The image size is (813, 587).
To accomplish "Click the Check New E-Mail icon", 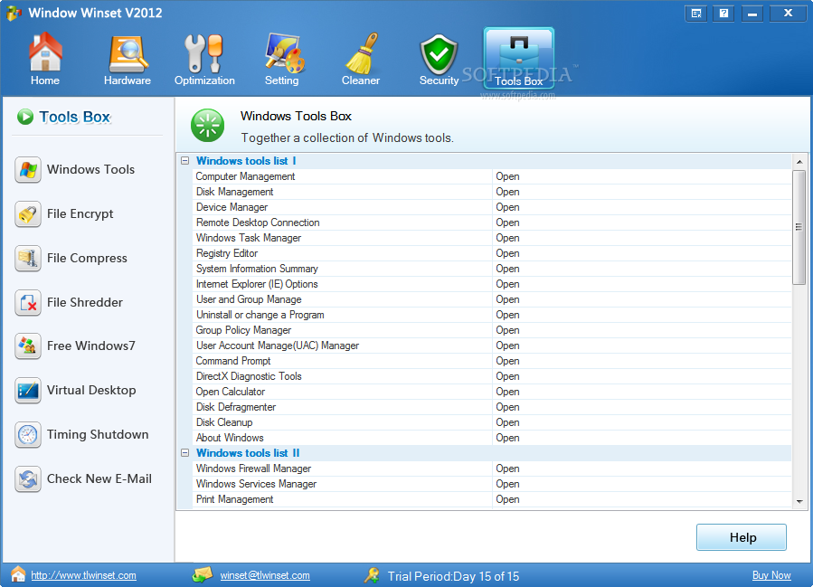I will tap(28, 478).
